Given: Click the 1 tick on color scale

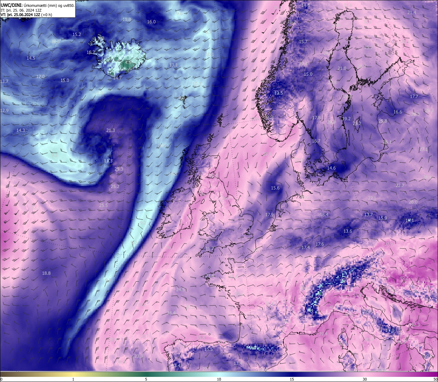Looking at the screenshot, I should click(x=73, y=379).
